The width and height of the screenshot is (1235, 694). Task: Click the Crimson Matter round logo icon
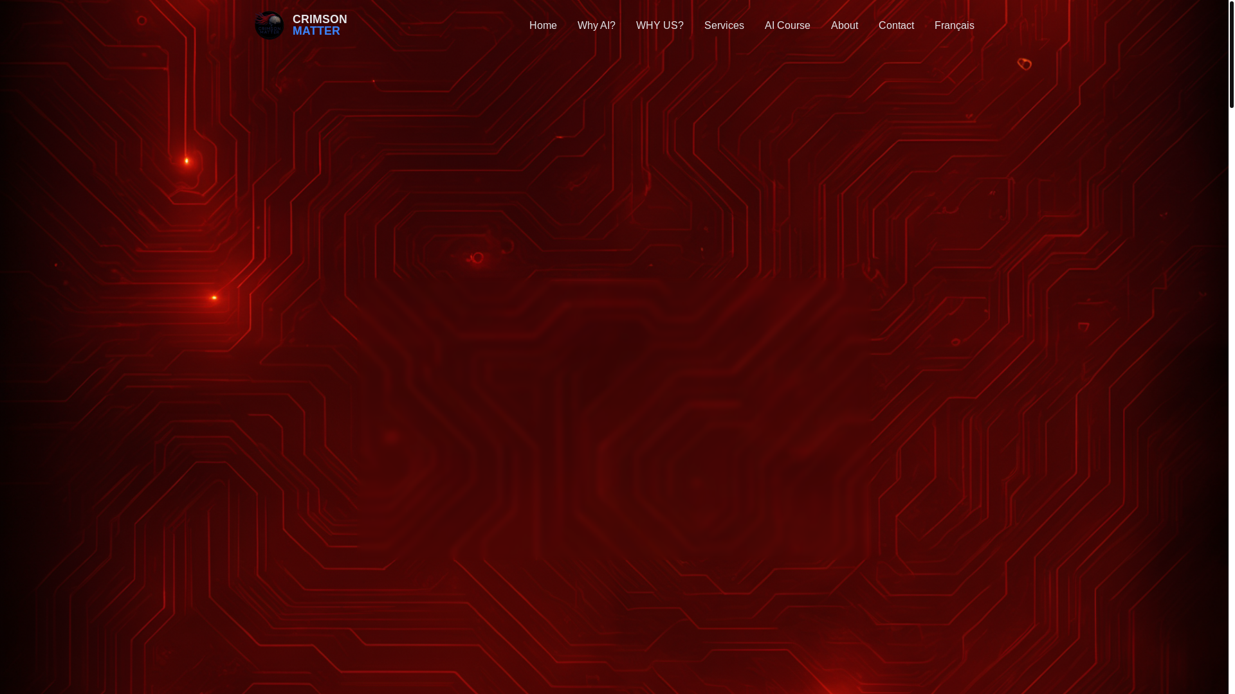pyautogui.click(x=269, y=26)
